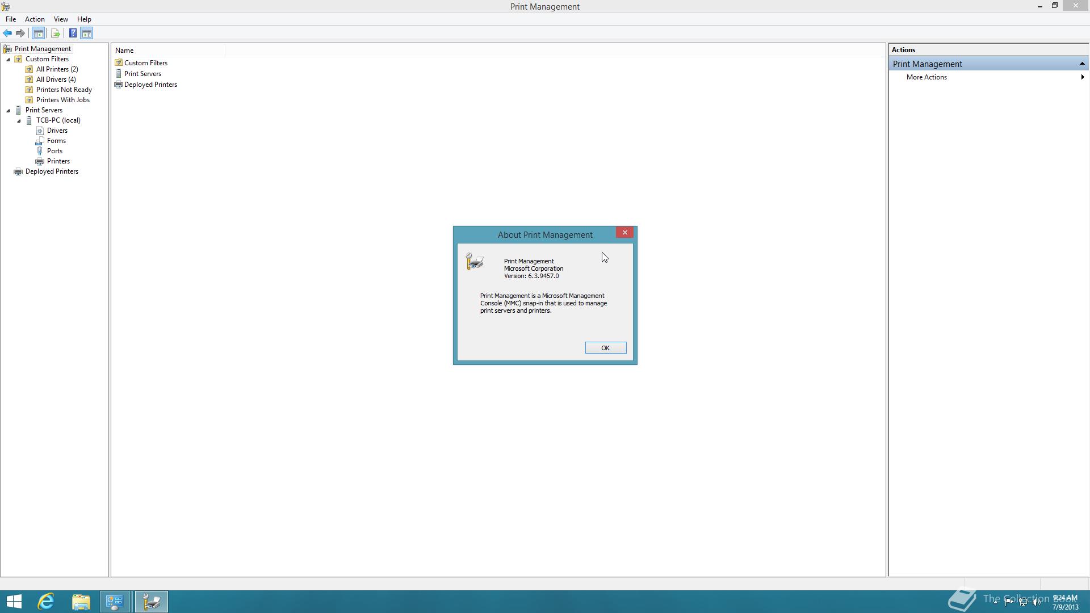The height and width of the screenshot is (613, 1090).
Task: Click the volume speaker tray icon
Action: [x=1037, y=602]
